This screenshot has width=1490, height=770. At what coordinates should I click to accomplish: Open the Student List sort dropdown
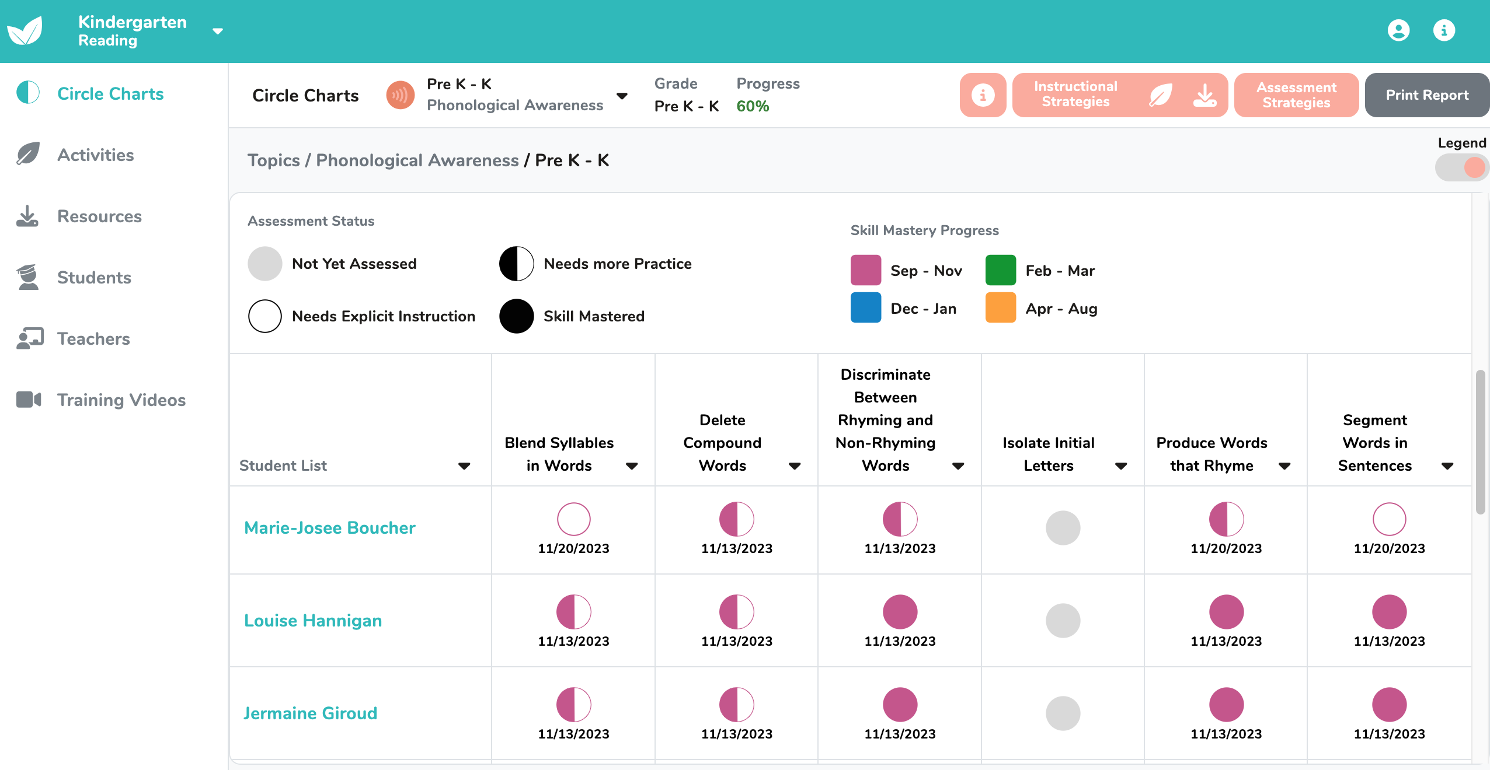464,466
